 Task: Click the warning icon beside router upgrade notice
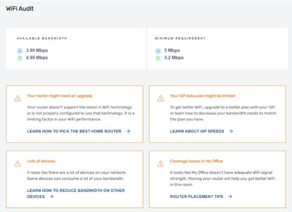click(18, 98)
